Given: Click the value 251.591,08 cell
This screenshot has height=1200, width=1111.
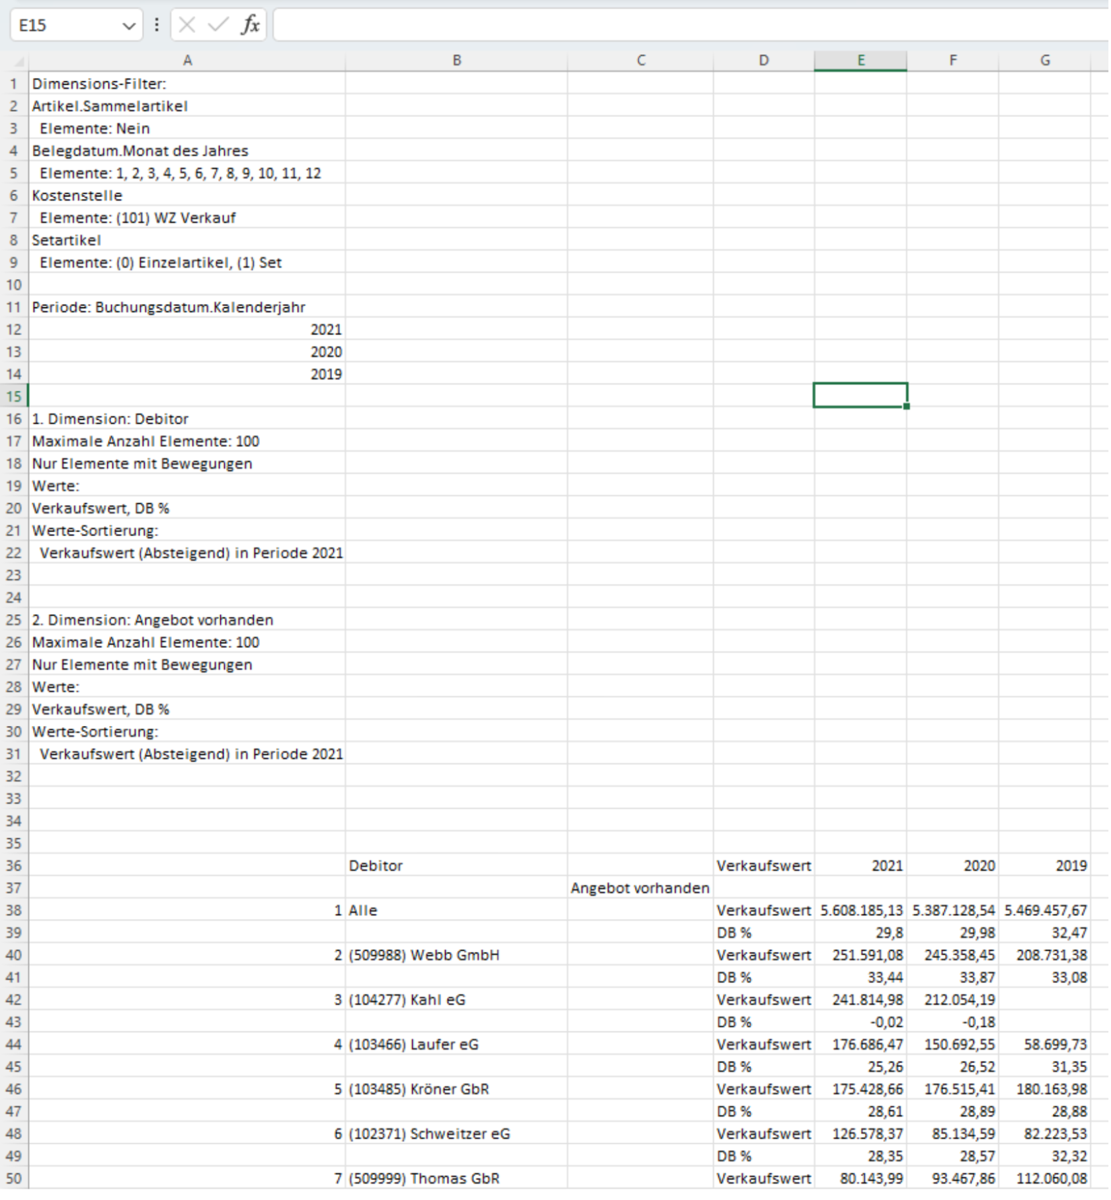Looking at the screenshot, I should (x=860, y=955).
